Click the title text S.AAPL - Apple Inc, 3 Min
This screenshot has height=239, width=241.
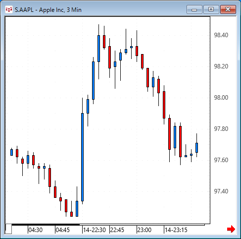point(48,10)
